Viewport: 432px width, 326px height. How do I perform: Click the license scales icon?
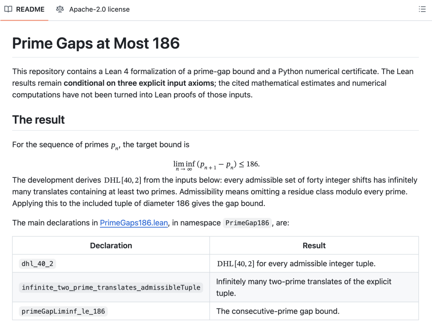point(60,9)
